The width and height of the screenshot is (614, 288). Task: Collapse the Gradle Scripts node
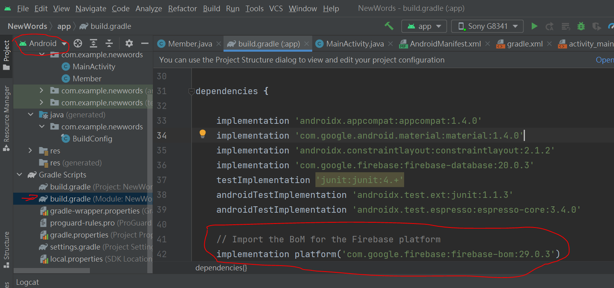pos(19,175)
